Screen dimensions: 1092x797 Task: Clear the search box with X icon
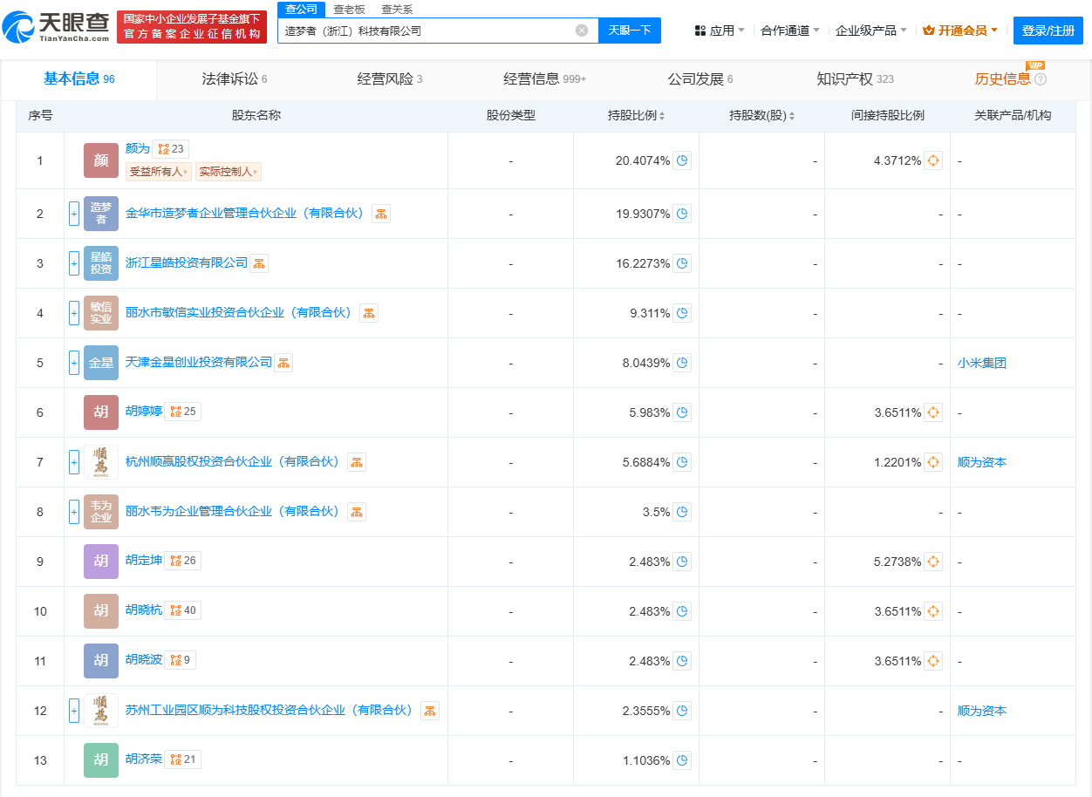coord(582,31)
